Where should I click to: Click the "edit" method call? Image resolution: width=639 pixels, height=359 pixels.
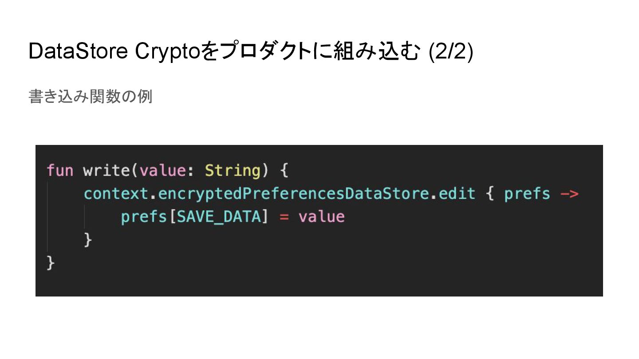(457, 194)
